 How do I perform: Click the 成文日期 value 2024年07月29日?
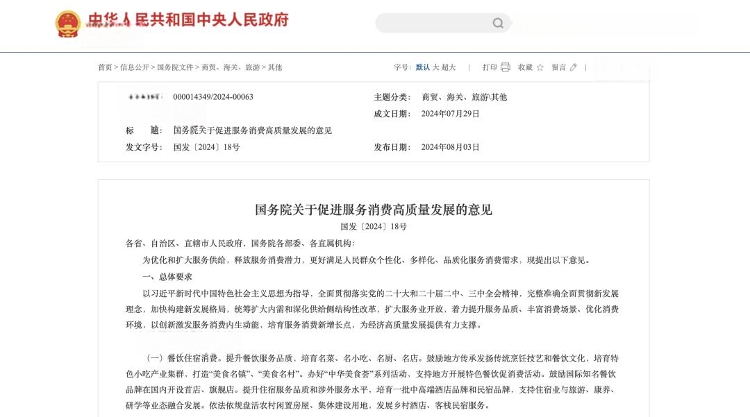[x=450, y=114]
